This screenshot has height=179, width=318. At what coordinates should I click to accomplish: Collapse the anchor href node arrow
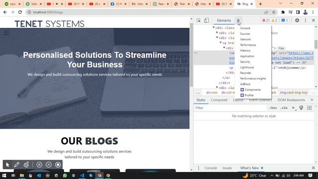coord(221,43)
